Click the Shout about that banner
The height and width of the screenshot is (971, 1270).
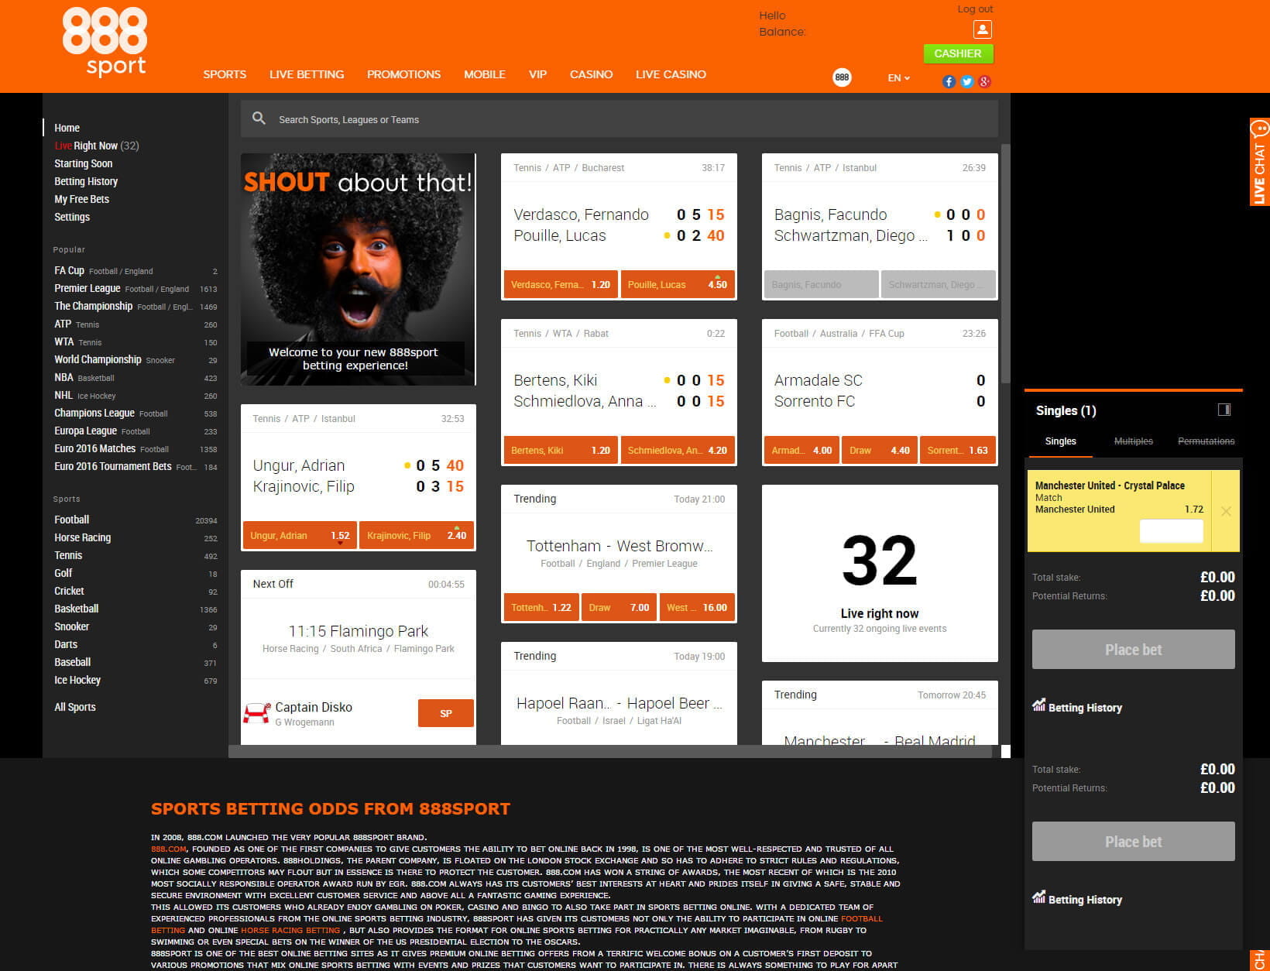point(358,269)
